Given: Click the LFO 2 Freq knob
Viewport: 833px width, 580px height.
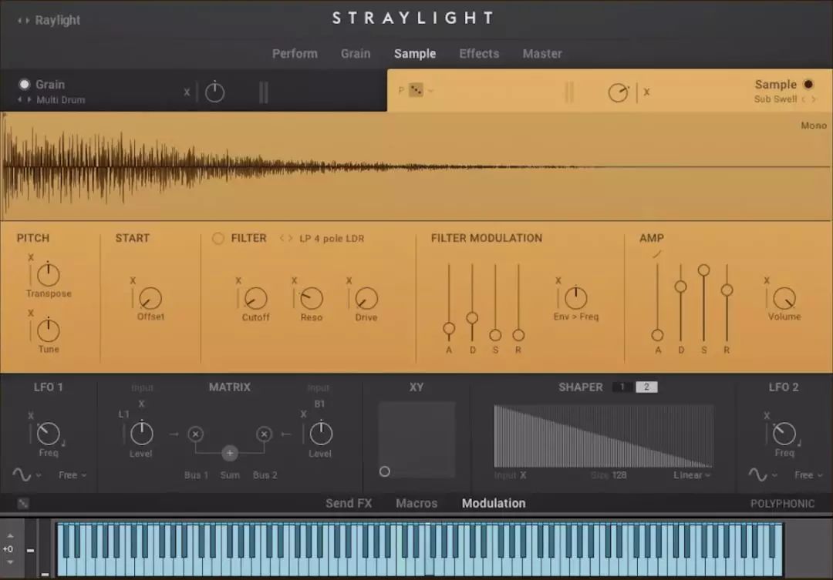Looking at the screenshot, I should coord(784,434).
